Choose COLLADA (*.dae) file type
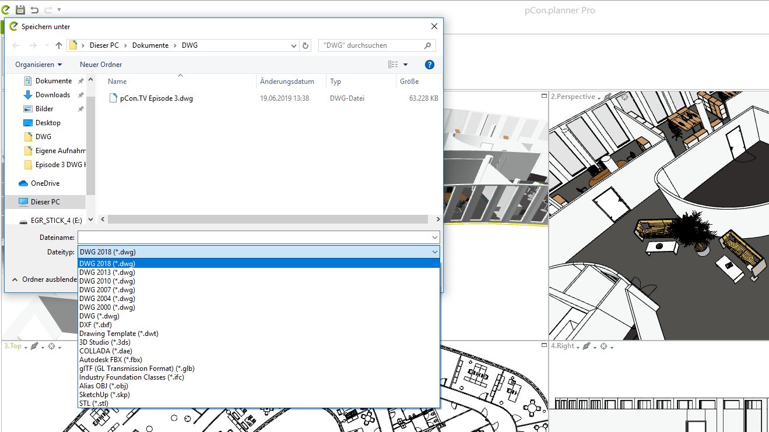This screenshot has width=769, height=432. [x=259, y=351]
